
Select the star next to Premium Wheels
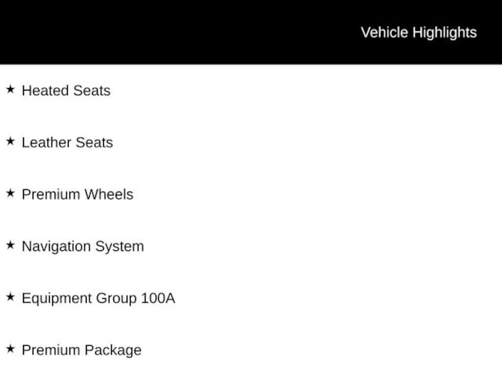tap(10, 193)
